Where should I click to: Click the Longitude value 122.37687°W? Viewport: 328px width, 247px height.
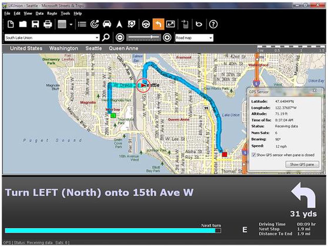pos(286,108)
